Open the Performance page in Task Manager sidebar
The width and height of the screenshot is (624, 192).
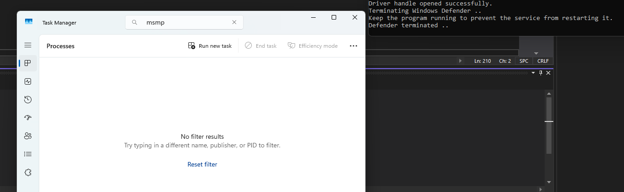click(28, 81)
